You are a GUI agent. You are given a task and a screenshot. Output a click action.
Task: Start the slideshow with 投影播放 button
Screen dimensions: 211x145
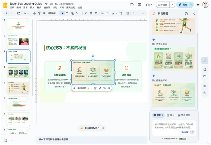point(163,5)
